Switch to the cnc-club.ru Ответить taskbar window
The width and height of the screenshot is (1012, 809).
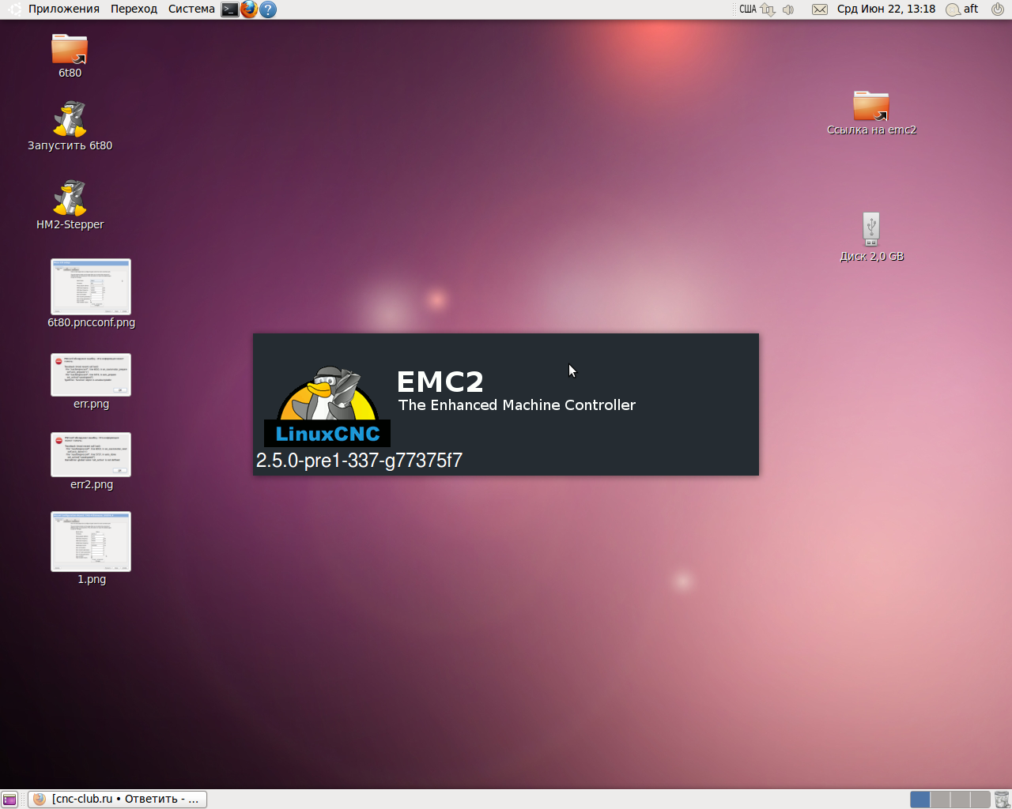(118, 800)
